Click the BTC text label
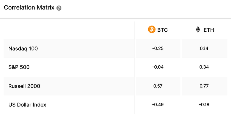231x114 pixels. coord(163,30)
